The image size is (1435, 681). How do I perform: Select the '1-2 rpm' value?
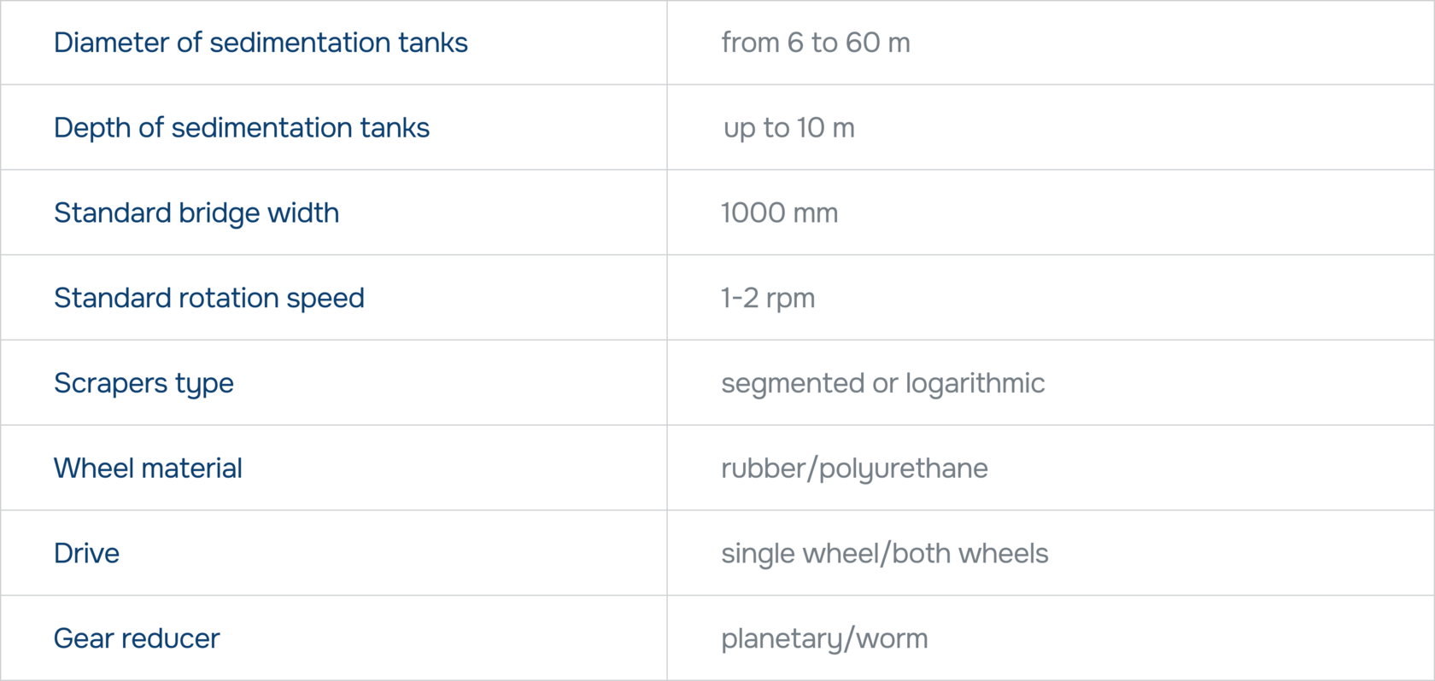pyautogui.click(x=768, y=298)
